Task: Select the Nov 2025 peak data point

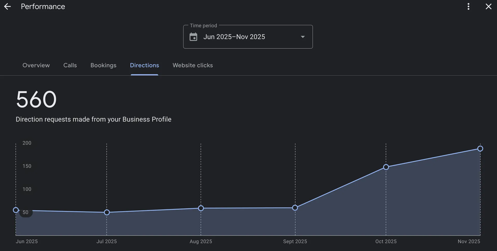Action: click(480, 149)
